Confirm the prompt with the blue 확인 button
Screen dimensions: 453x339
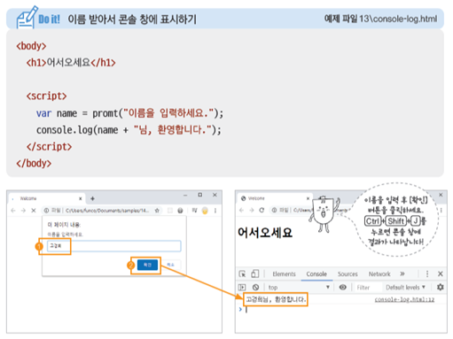click(147, 265)
